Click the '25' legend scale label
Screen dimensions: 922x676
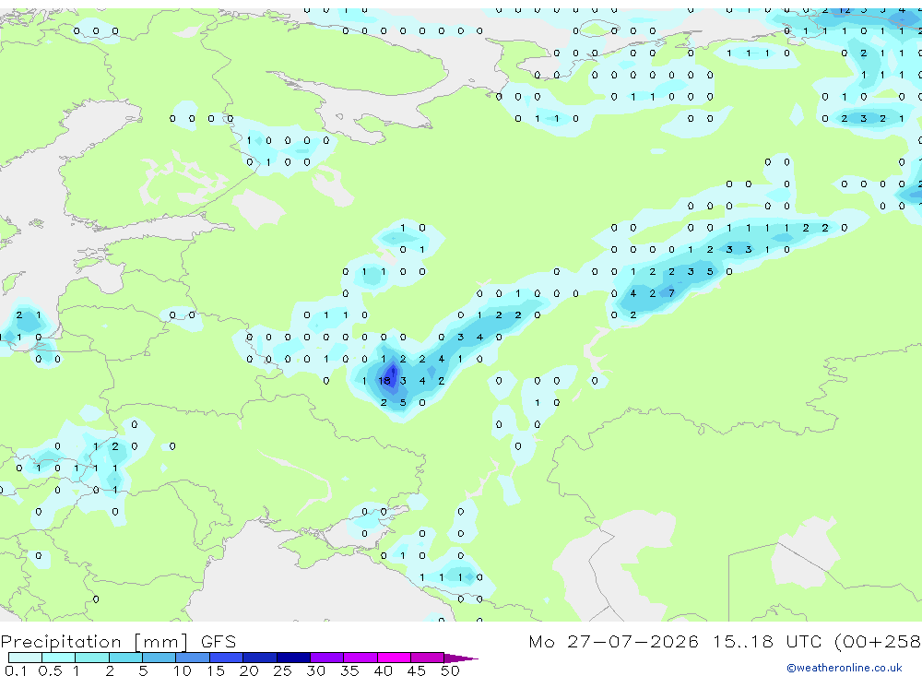[283, 670]
